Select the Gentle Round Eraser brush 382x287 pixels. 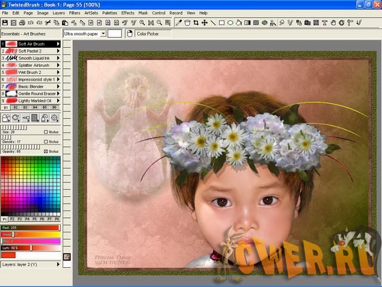coord(31,94)
